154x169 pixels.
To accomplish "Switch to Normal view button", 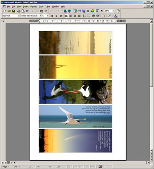I will pyautogui.click(x=3, y=163).
